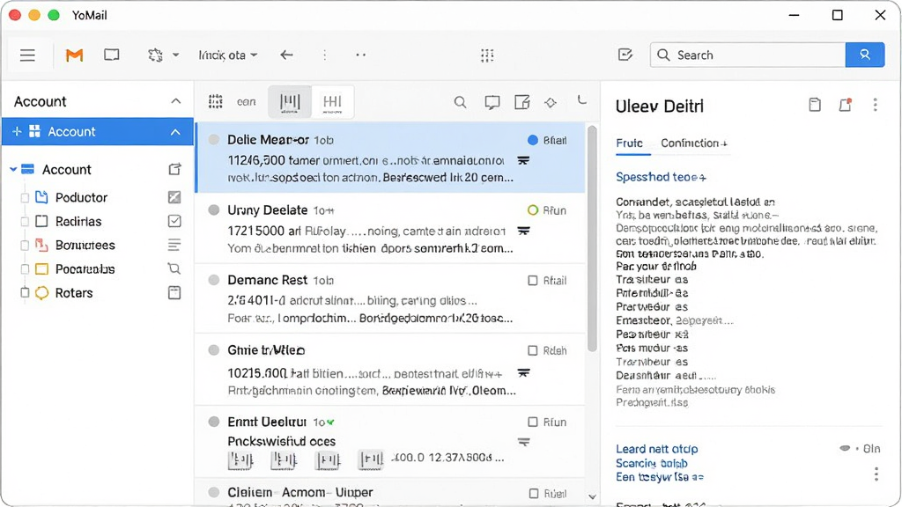This screenshot has height=507, width=902.
Task: Click the compose note icon left of Search
Action: [x=625, y=55]
